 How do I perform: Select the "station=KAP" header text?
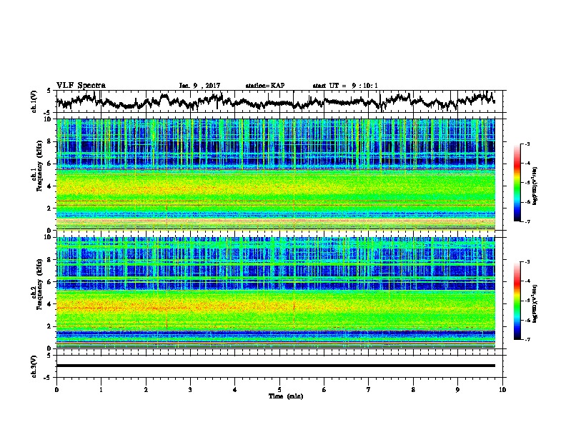pos(265,86)
